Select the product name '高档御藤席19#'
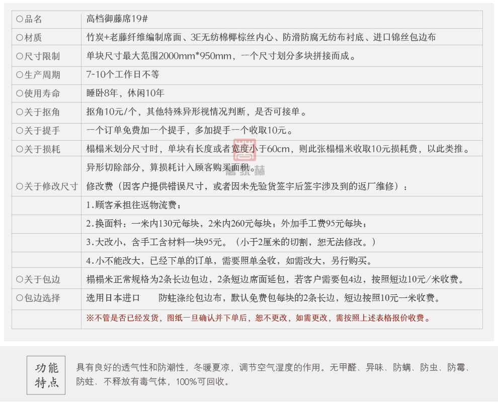This screenshot has height=403, width=498. pyautogui.click(x=117, y=19)
